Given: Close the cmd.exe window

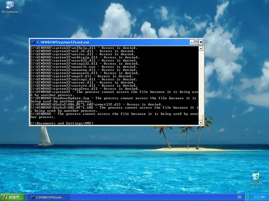Looking at the screenshot, I should (201, 42).
